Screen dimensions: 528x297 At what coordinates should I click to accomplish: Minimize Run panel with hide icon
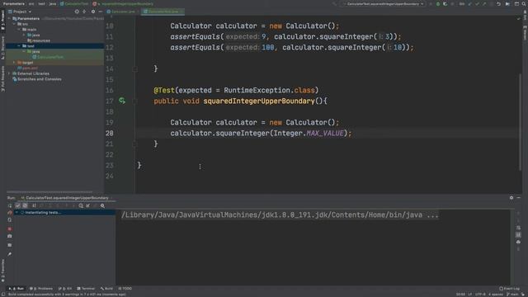(x=519, y=198)
